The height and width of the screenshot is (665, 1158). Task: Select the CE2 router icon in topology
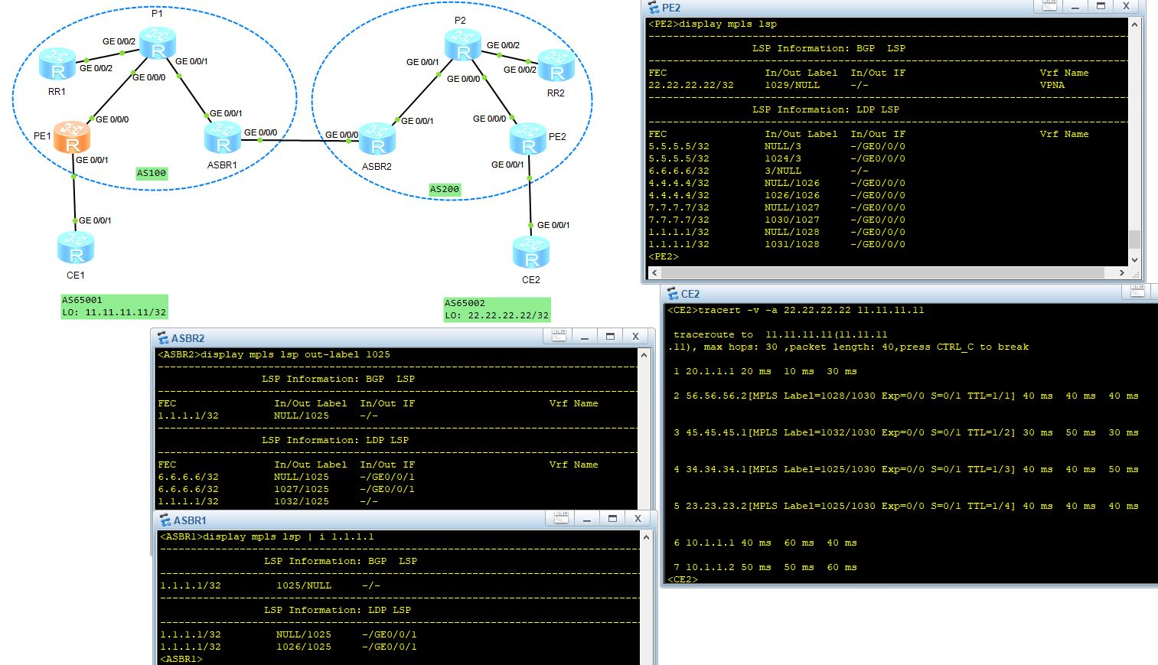[531, 252]
